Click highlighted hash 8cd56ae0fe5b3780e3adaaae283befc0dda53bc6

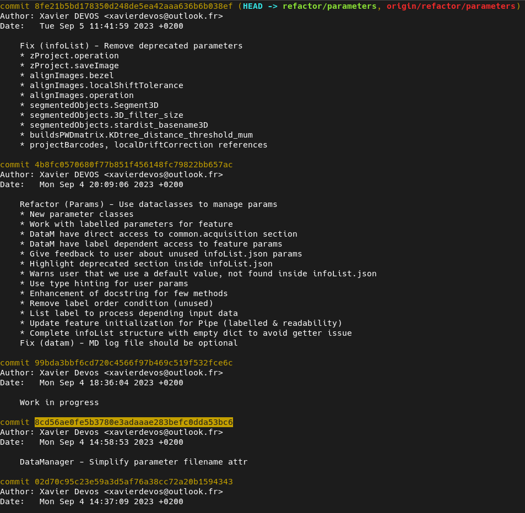click(x=134, y=422)
